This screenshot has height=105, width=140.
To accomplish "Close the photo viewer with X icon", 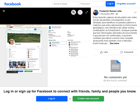I will pyautogui.click(x=4, y=11).
